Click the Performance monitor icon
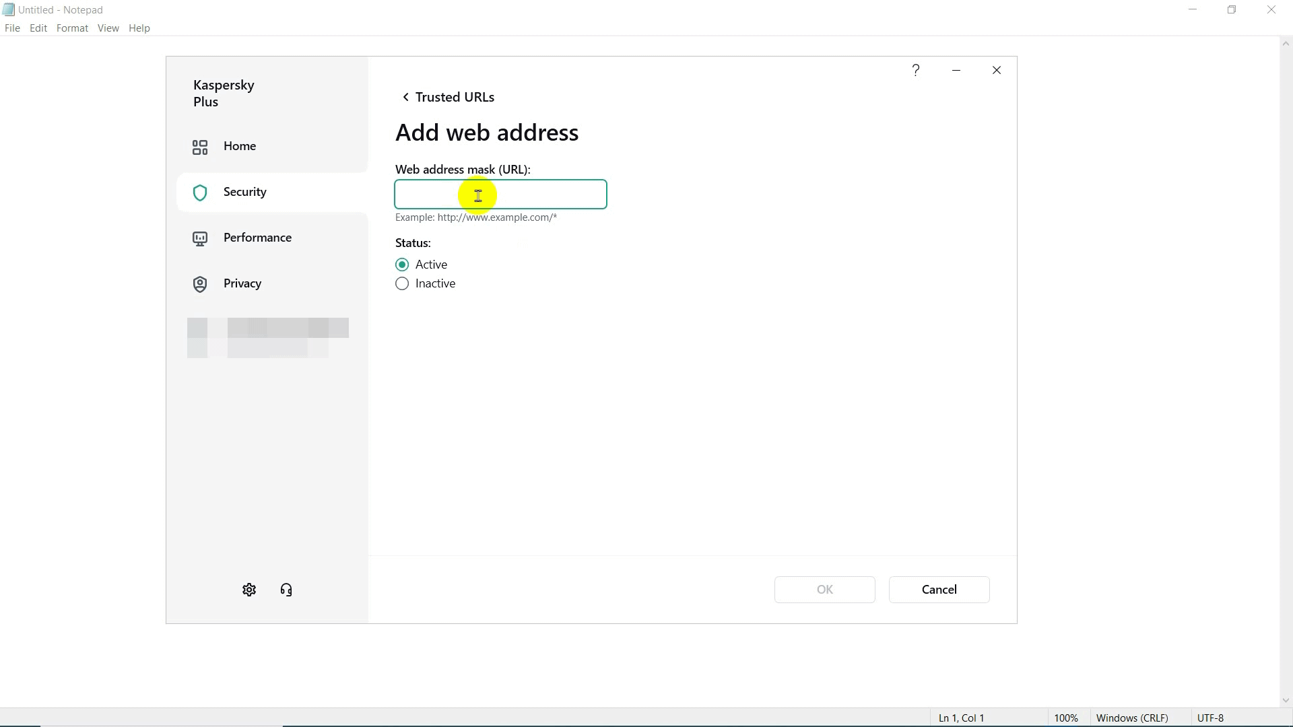 (200, 239)
